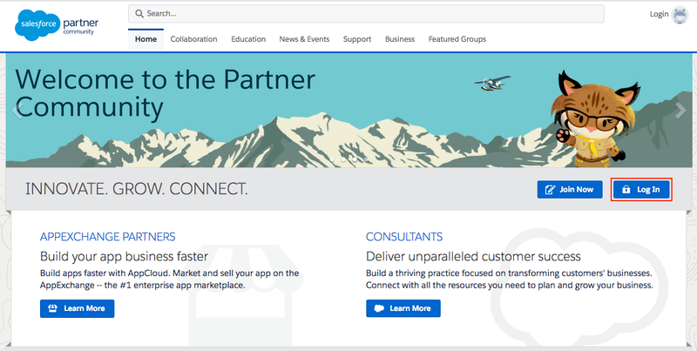Open the Astro avatar profile icon
The width and height of the screenshot is (697, 351).
pos(680,15)
